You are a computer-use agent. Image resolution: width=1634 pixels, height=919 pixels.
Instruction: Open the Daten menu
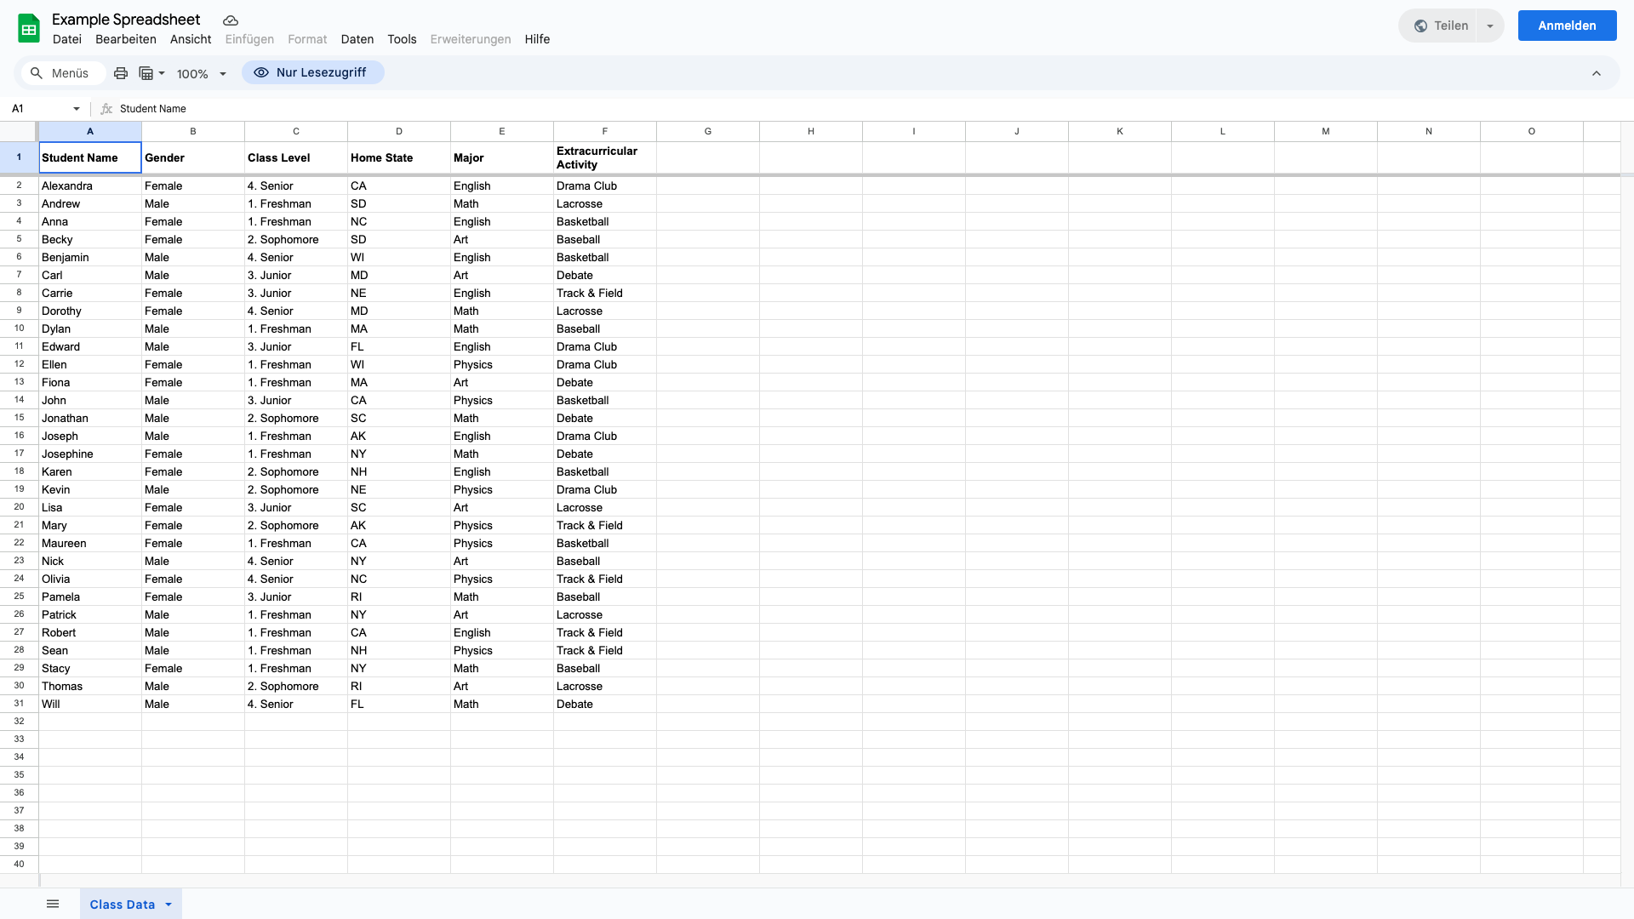(x=357, y=39)
